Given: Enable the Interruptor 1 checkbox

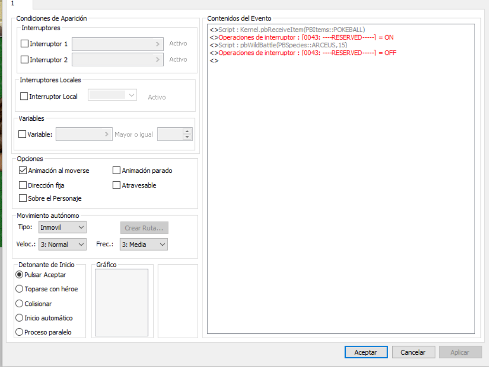Looking at the screenshot, I should point(25,44).
